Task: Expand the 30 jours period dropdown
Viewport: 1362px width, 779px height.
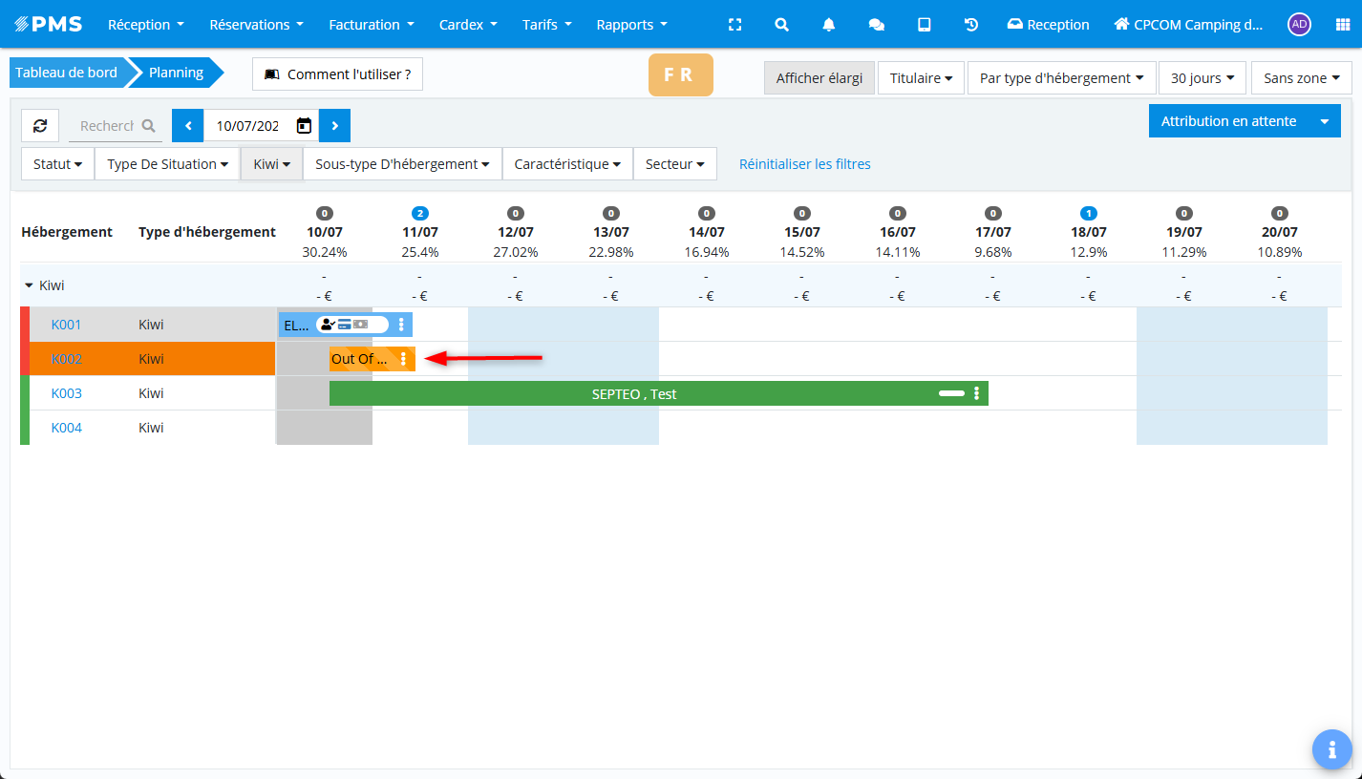Action: [x=1202, y=78]
